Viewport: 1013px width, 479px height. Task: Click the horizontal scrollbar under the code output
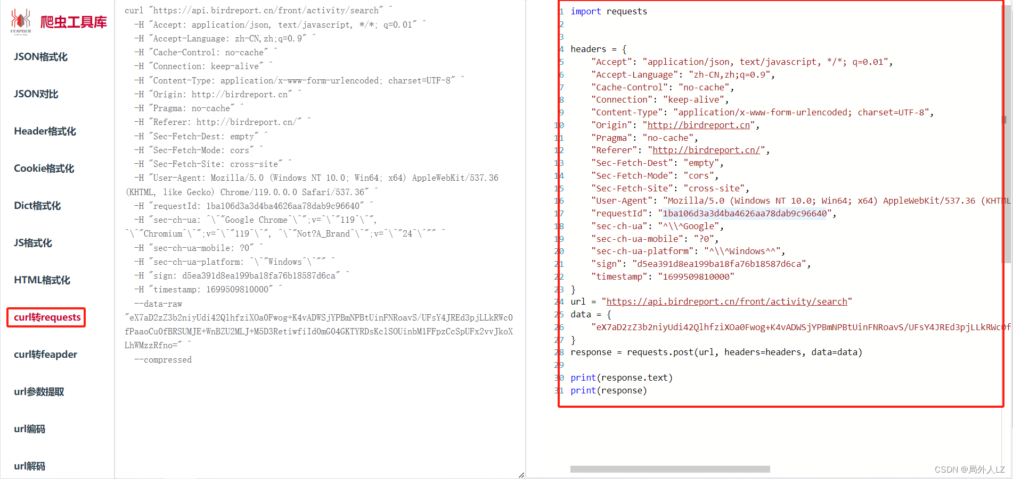pyautogui.click(x=670, y=469)
